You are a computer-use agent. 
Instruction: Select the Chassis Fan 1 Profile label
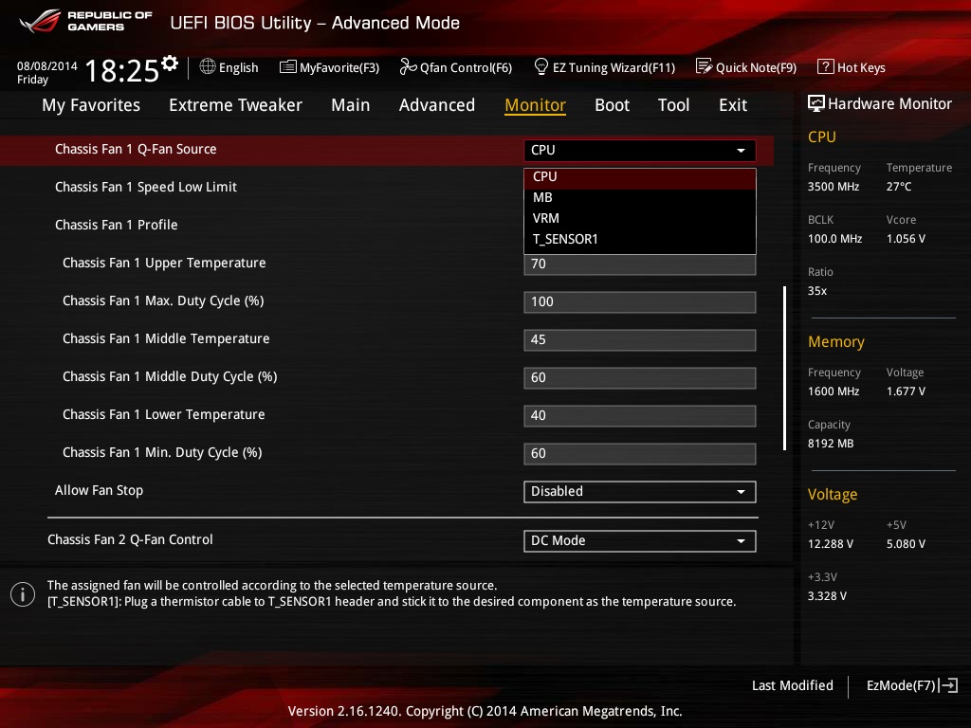click(116, 225)
